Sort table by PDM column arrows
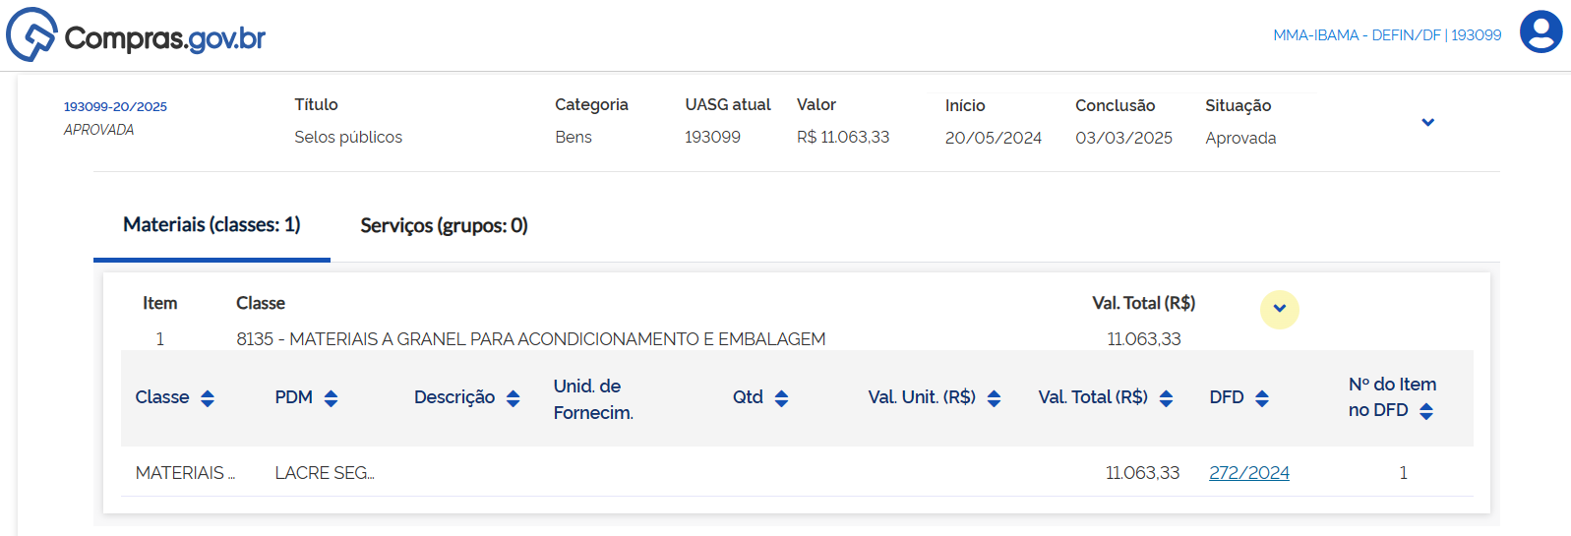The image size is (1571, 536). coord(331,398)
